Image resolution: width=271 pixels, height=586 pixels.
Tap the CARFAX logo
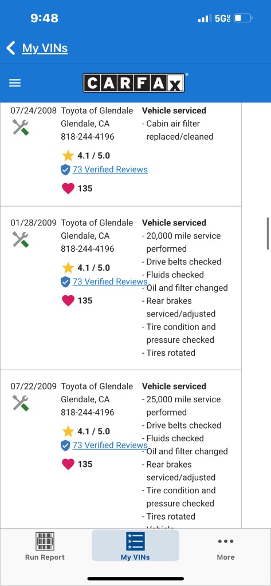pos(134,83)
